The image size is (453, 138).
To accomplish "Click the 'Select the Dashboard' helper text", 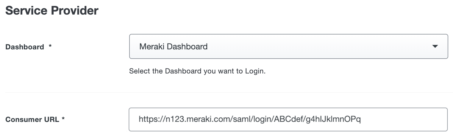I will coord(197,72).
